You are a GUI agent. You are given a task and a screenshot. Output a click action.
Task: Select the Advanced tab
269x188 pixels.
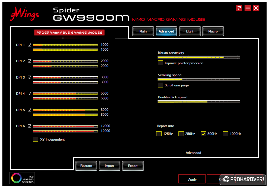(166, 31)
